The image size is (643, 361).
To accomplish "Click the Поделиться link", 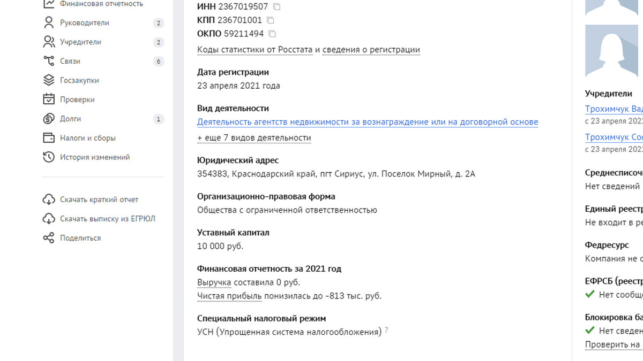I will coord(80,239).
